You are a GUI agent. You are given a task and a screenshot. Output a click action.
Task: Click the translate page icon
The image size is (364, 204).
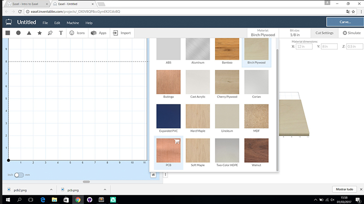click(348, 11)
